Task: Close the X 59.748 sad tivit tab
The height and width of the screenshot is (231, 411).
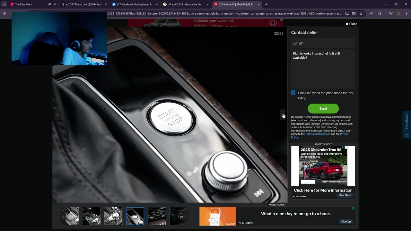Action: coord(106,4)
